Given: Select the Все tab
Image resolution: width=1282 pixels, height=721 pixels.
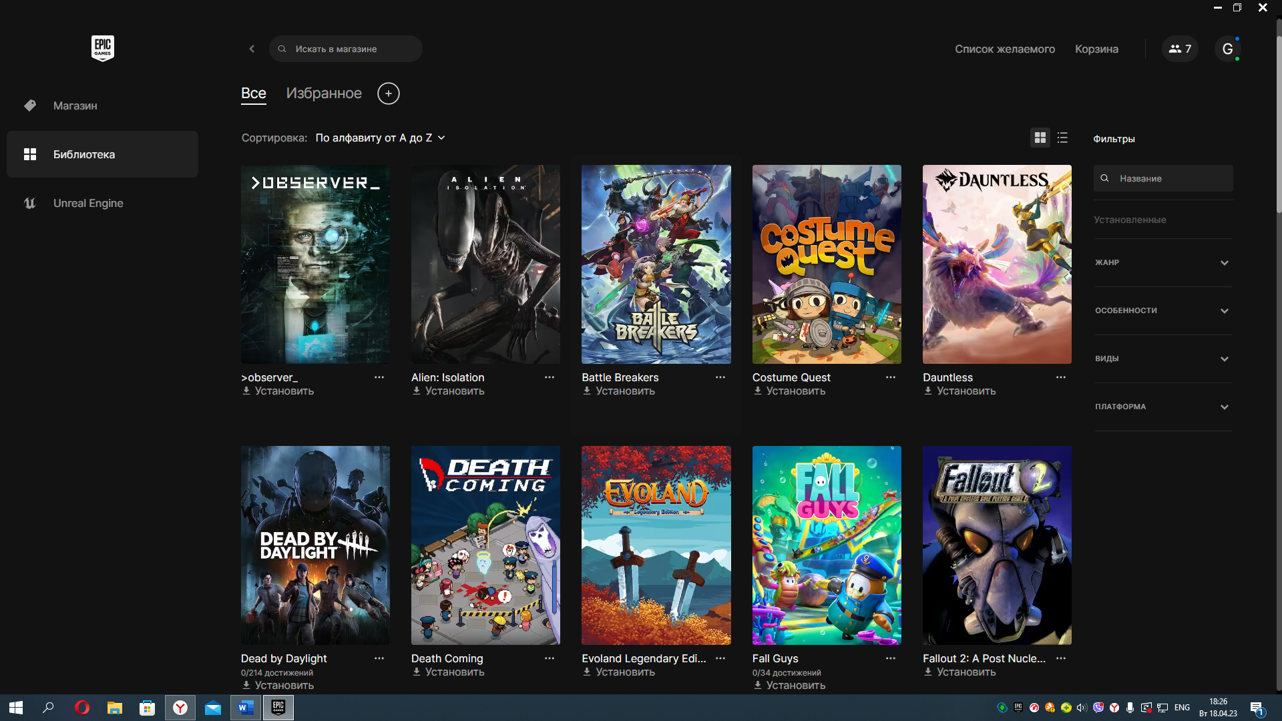Looking at the screenshot, I should (x=254, y=92).
